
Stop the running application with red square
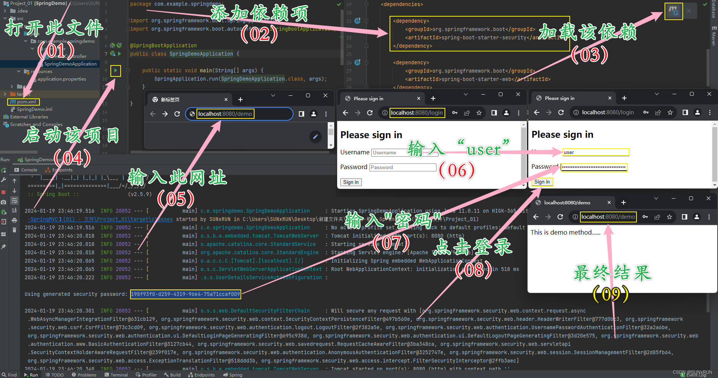[x=3, y=192]
